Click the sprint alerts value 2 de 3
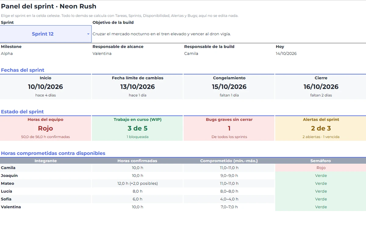This screenshot has height=228, width=366. click(x=321, y=128)
